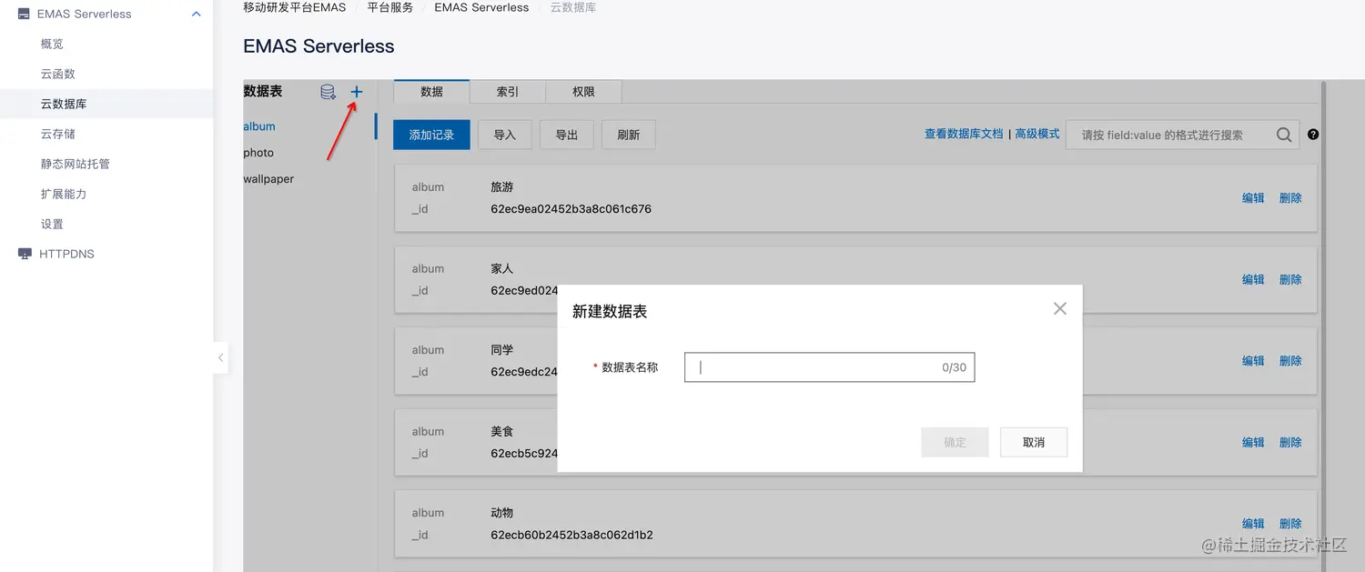Viewport: 1365px width, 572px height.
Task: Click the plus icon to add a table
Action: (x=357, y=92)
